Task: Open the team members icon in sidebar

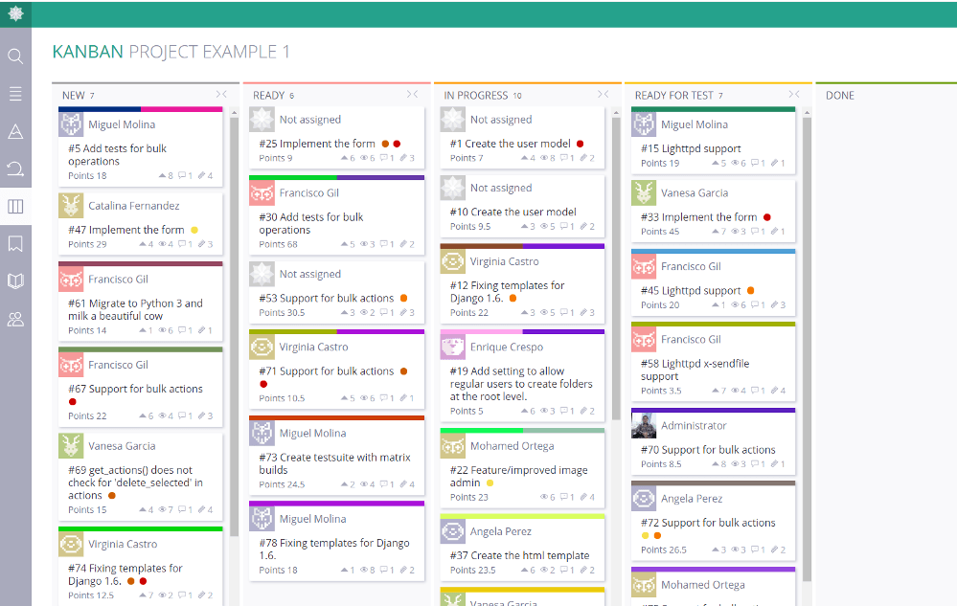Action: [x=15, y=319]
